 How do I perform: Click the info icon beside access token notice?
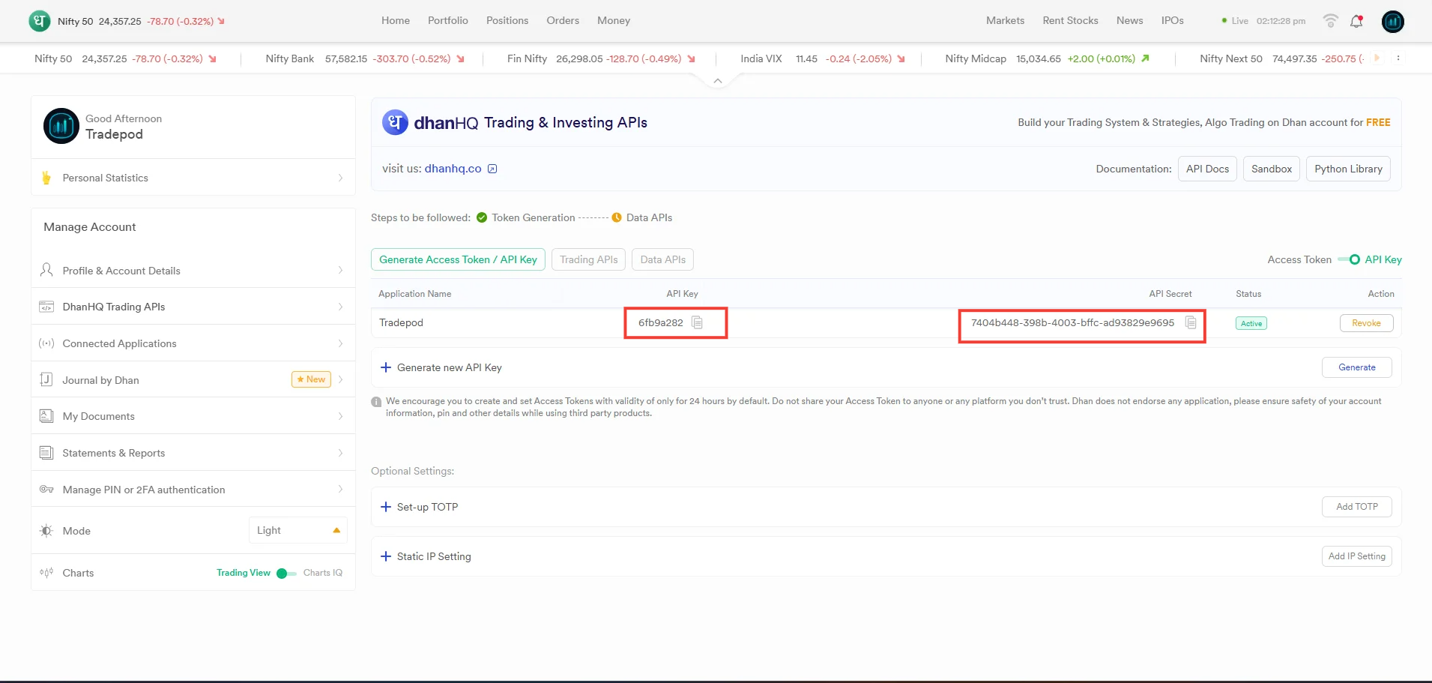pos(376,402)
